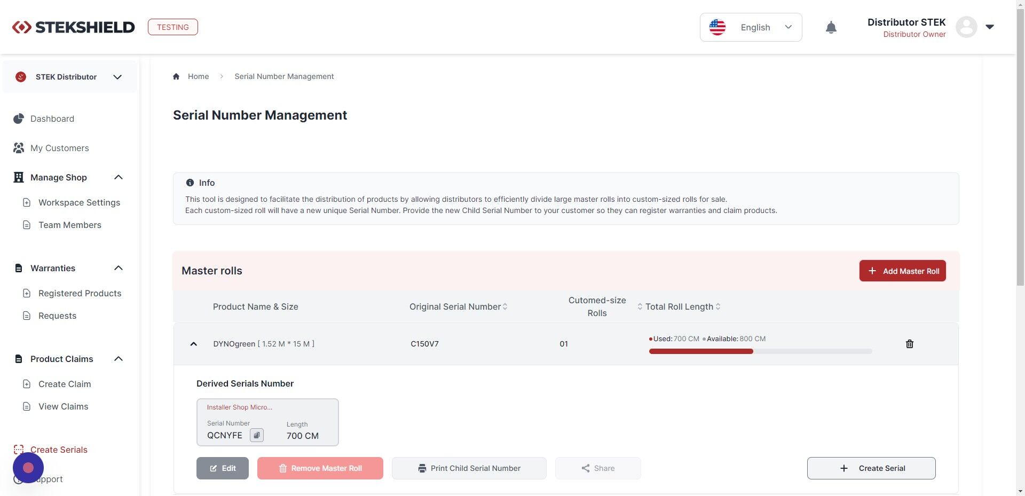Click the US flag icon

[717, 27]
